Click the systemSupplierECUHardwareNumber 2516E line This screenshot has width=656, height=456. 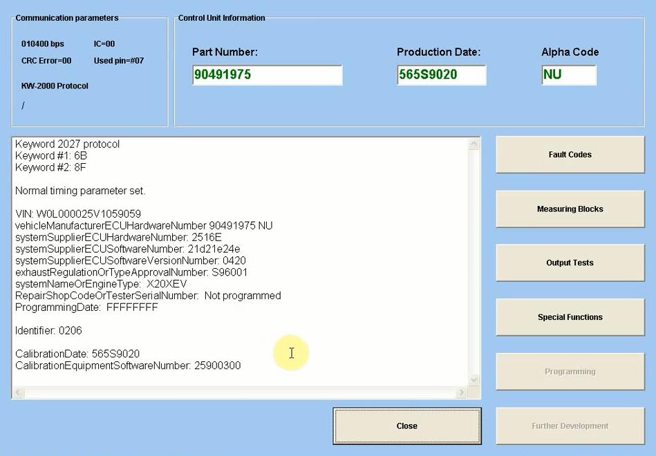tap(118, 237)
